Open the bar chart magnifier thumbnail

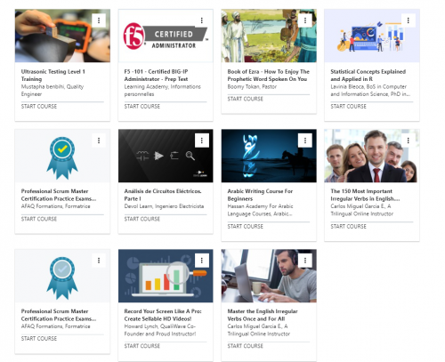coord(166,276)
